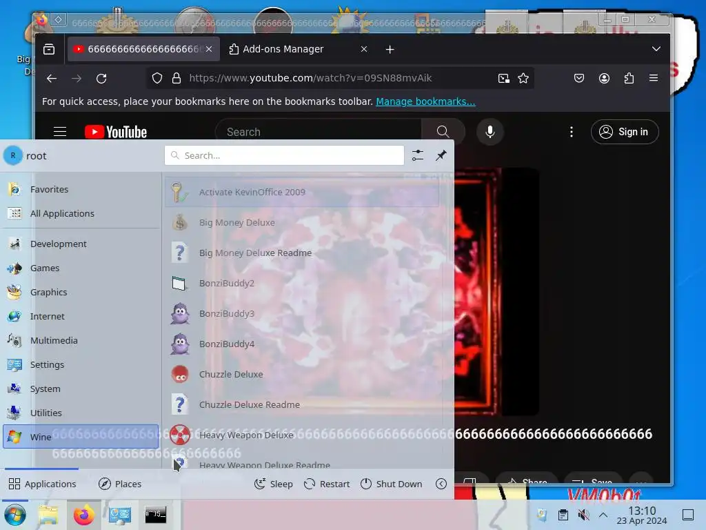This screenshot has height=530, width=706.
Task: Click the Sleep button
Action: (274, 484)
